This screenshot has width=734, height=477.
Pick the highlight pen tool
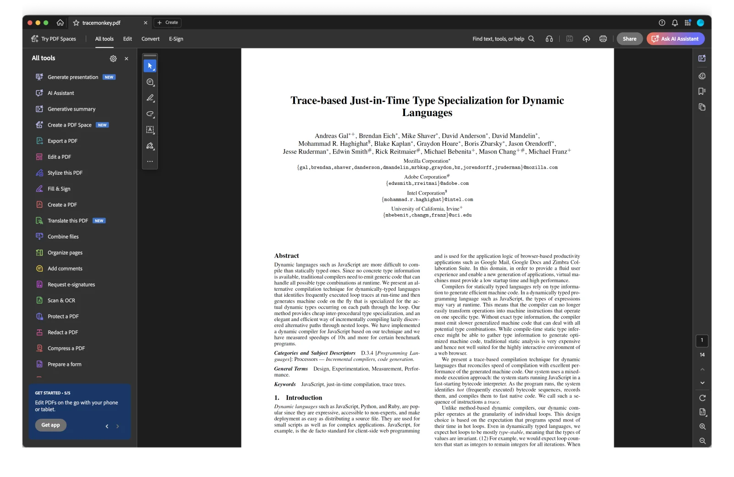150,98
